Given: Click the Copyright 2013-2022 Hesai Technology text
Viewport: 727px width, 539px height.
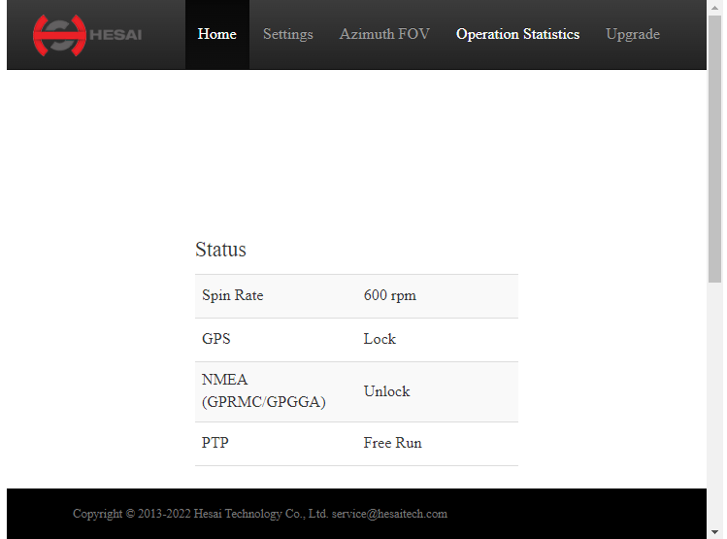Looking at the screenshot, I should tap(200, 514).
